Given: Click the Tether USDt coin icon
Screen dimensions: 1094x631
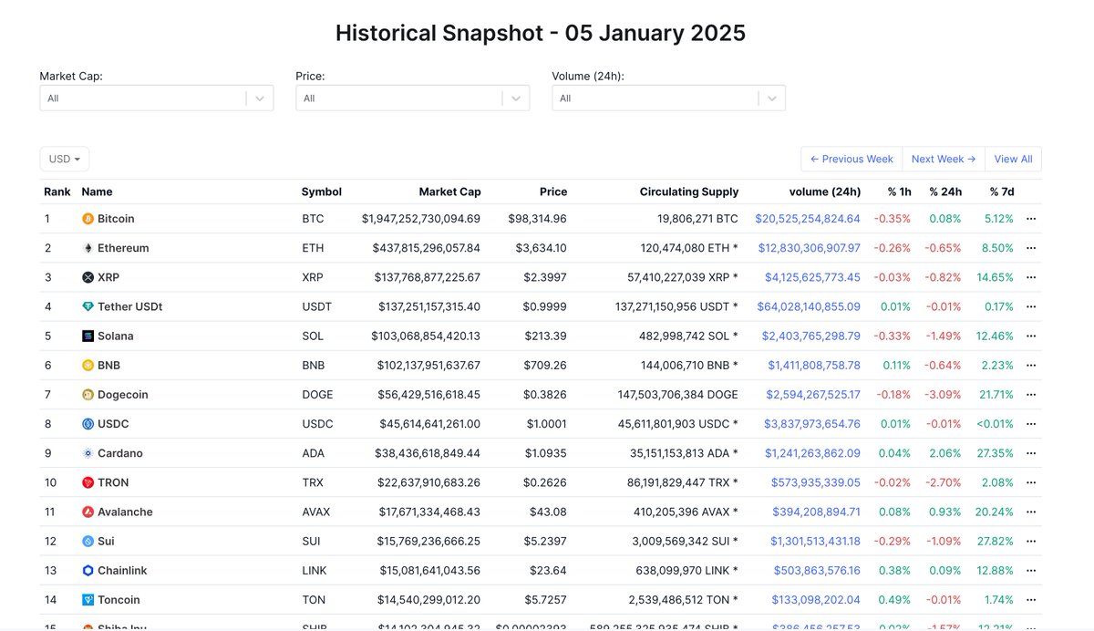Looking at the screenshot, I should coord(88,306).
